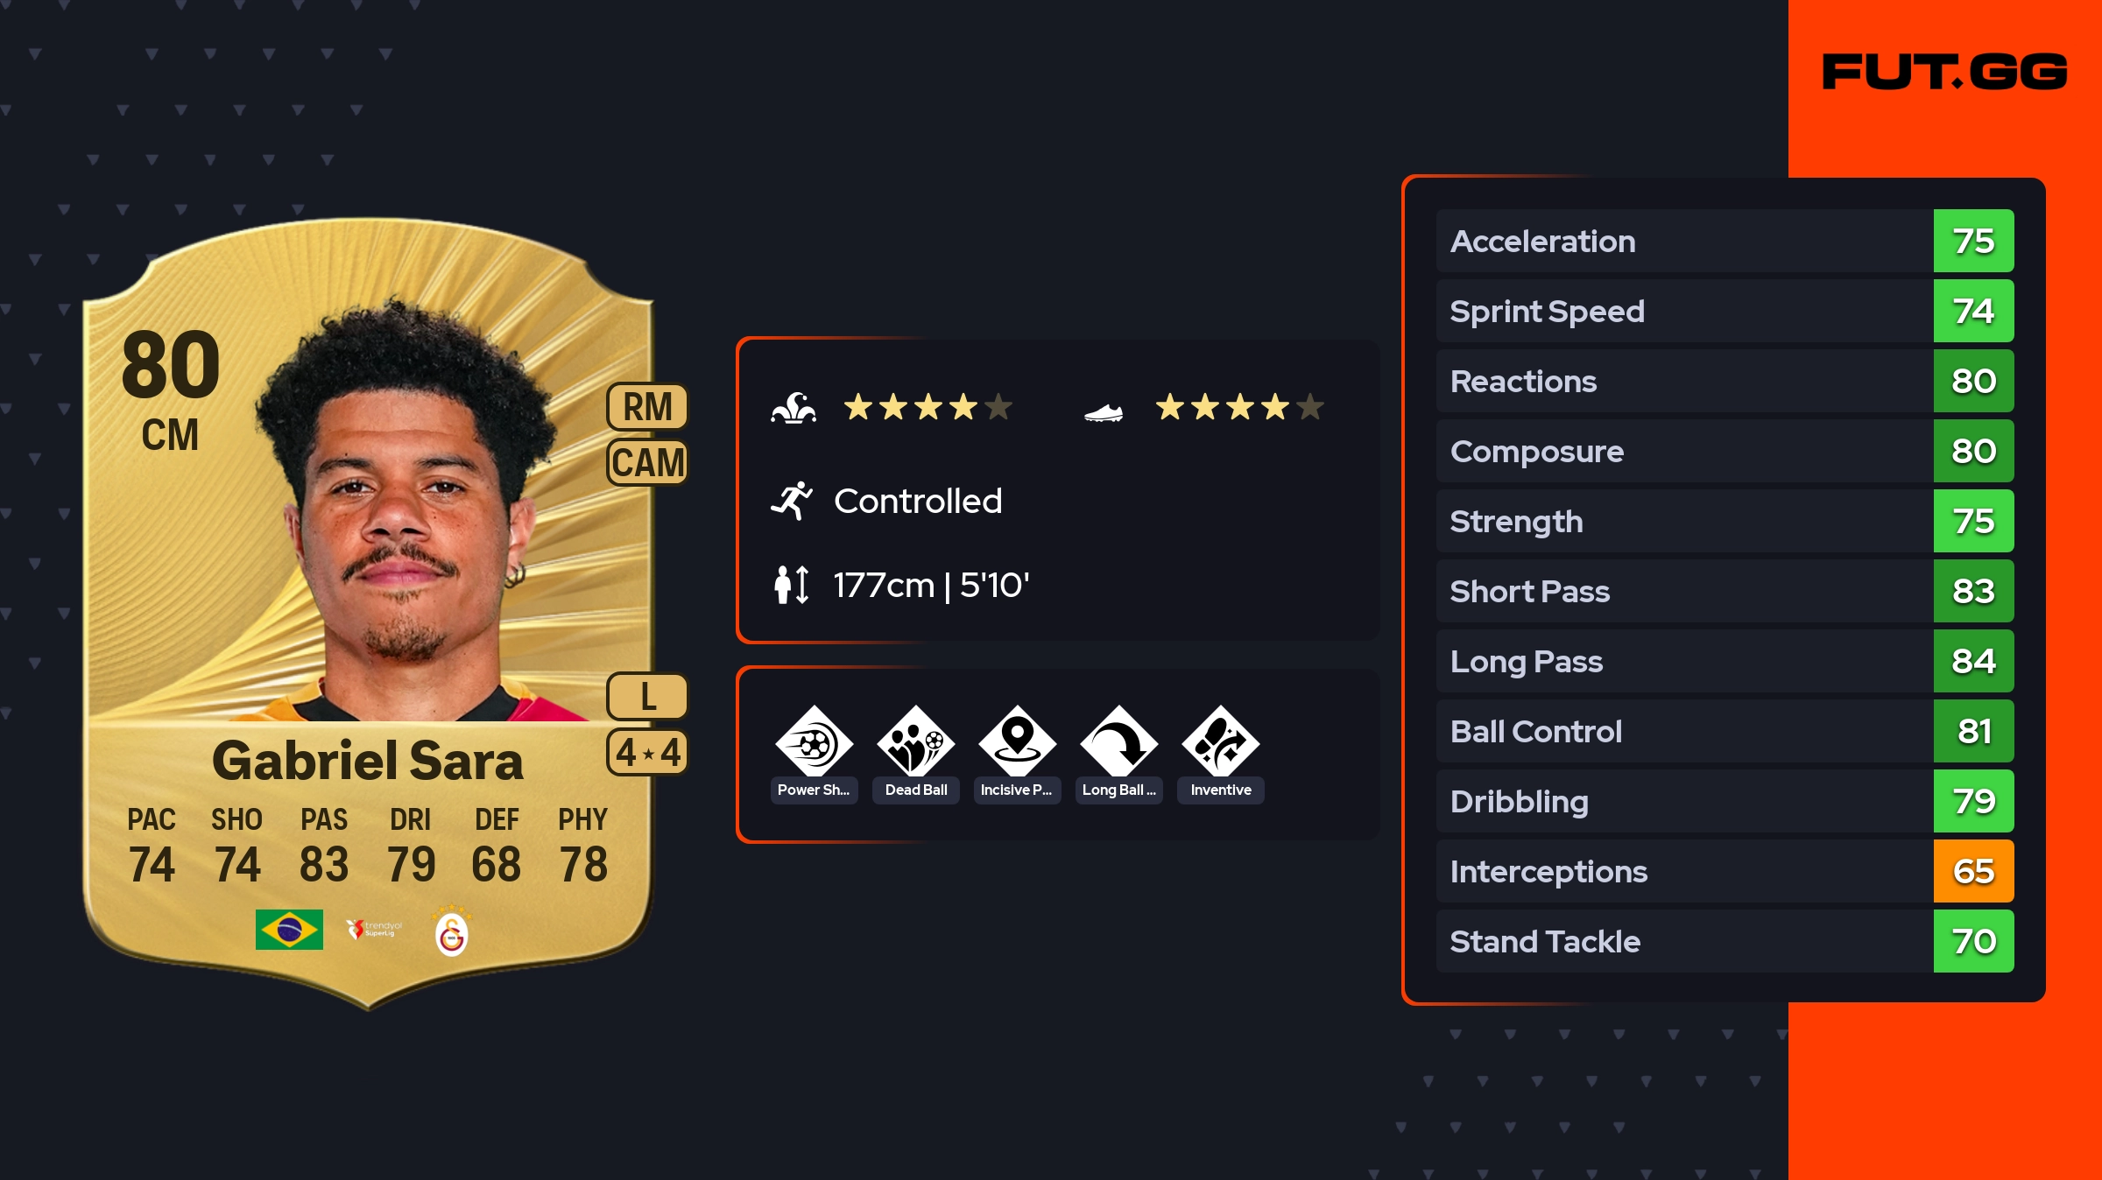Select the Dead Ball playstyle icon
2102x1180 pixels.
915,743
